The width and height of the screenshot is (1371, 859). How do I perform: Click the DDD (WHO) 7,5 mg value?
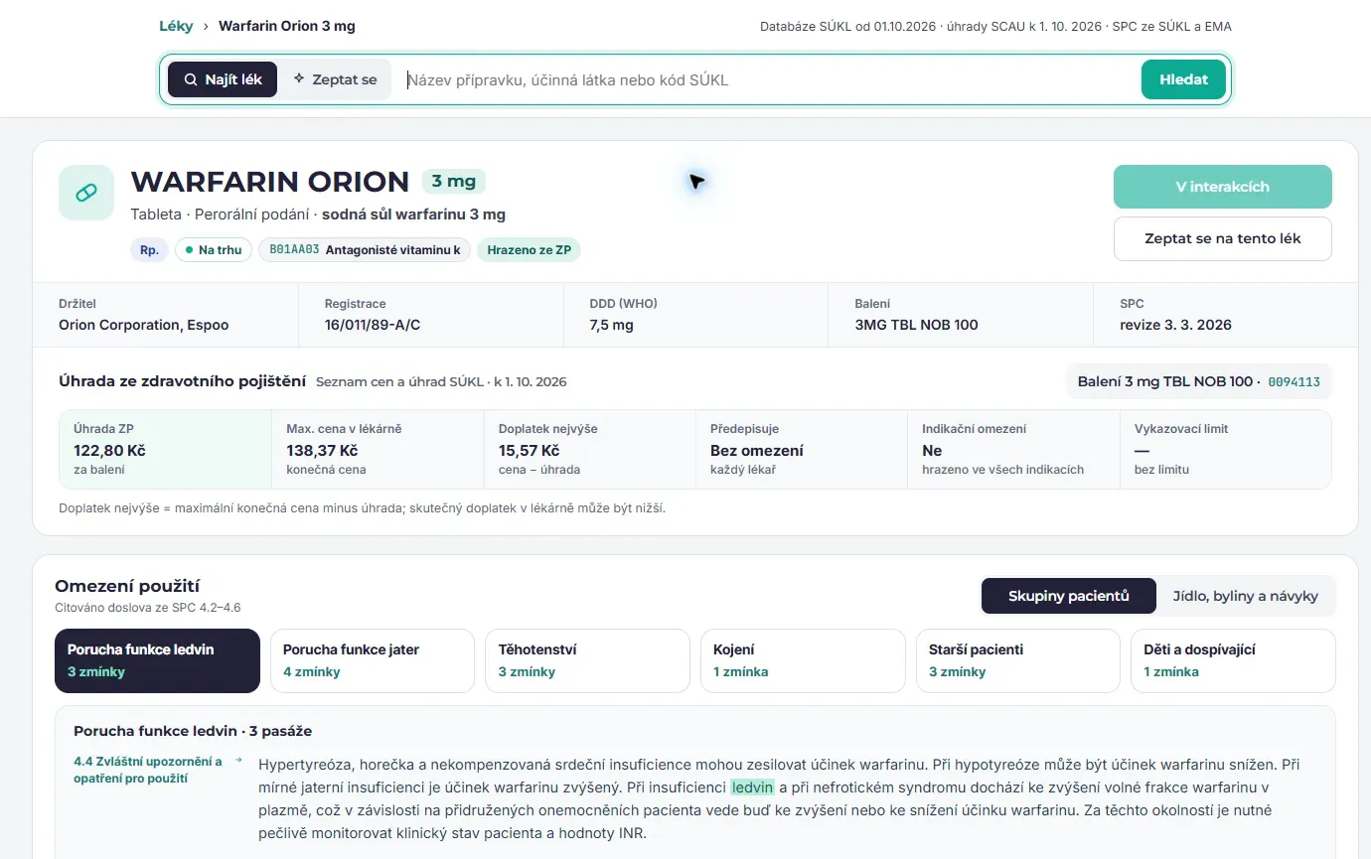(x=612, y=325)
